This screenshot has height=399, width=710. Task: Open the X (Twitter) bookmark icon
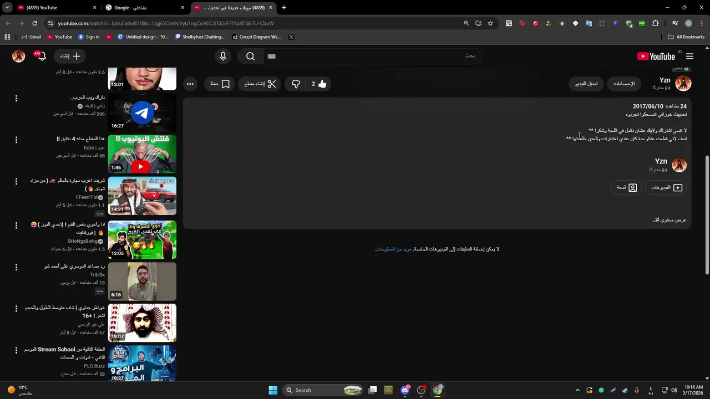[x=291, y=37]
